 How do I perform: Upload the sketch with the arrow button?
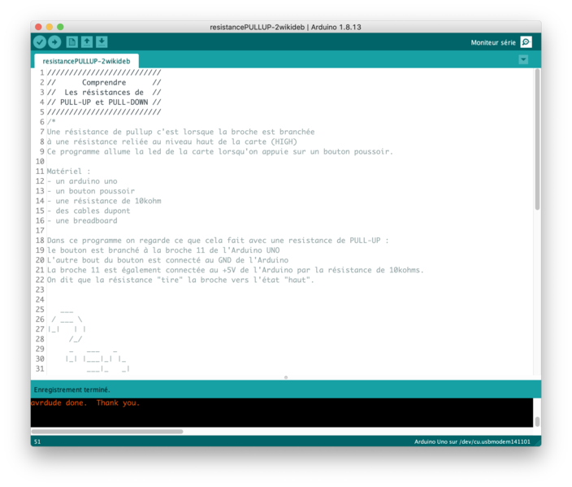click(54, 42)
